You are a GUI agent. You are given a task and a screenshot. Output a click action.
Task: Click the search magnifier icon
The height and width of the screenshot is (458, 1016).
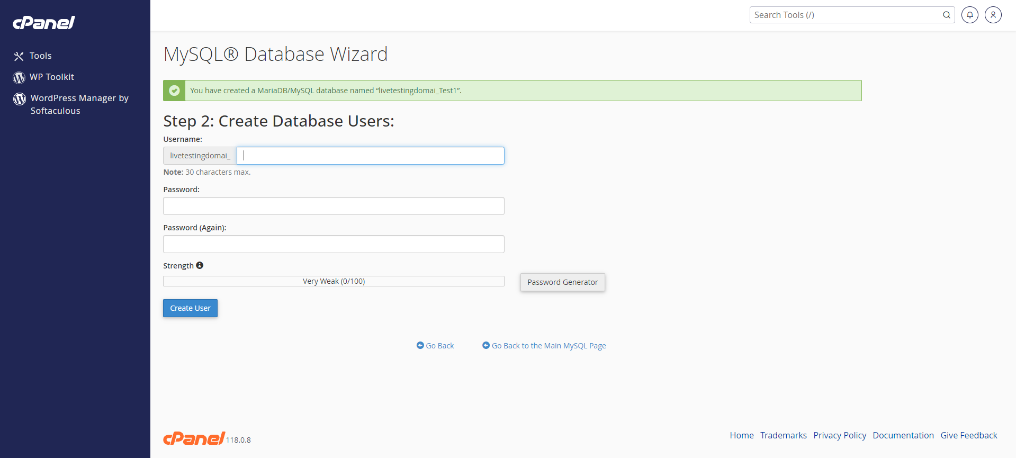click(x=946, y=15)
